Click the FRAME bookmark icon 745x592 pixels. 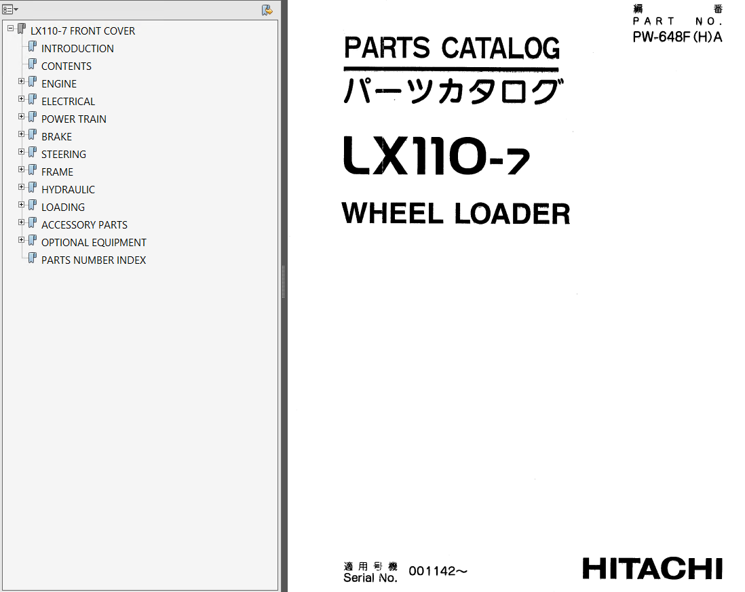tap(33, 170)
